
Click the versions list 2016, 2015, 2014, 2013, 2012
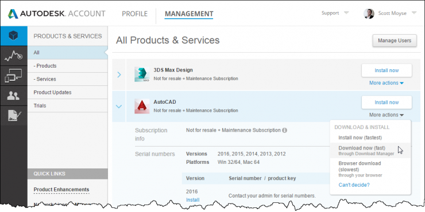(252, 154)
